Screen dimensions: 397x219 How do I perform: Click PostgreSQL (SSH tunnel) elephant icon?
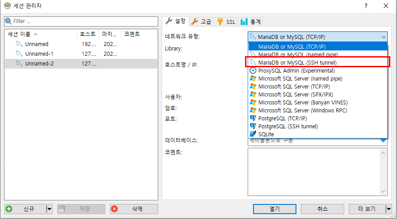coord(253,126)
